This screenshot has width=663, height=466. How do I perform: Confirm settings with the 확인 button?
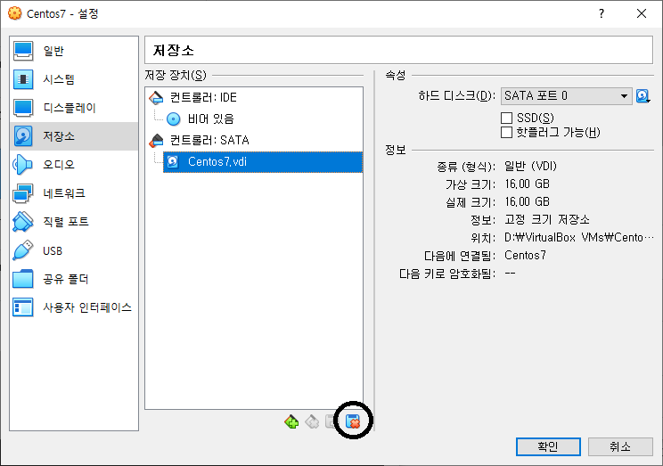click(548, 446)
